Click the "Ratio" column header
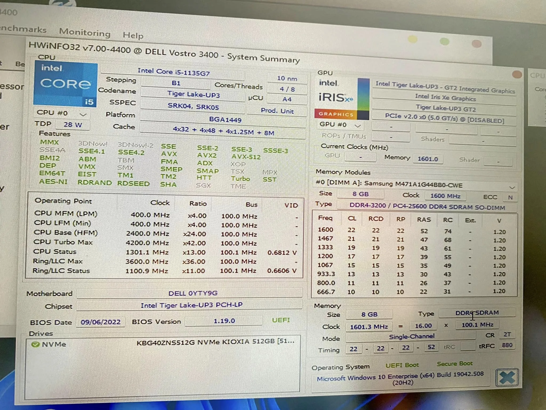Viewport: 546px width, 410px height. [x=198, y=203]
